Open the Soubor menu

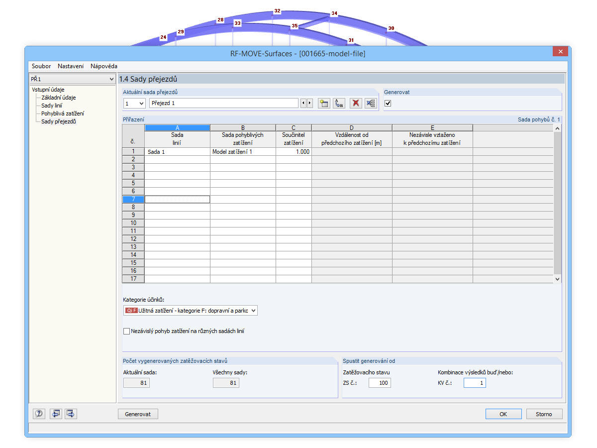click(41, 66)
